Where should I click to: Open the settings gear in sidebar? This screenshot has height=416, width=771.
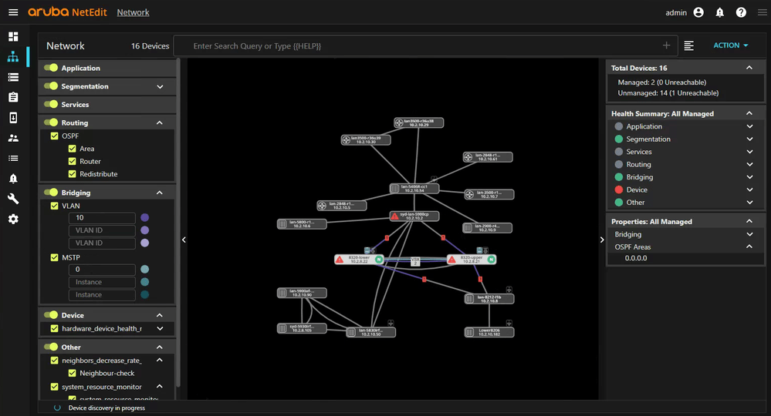(x=13, y=220)
